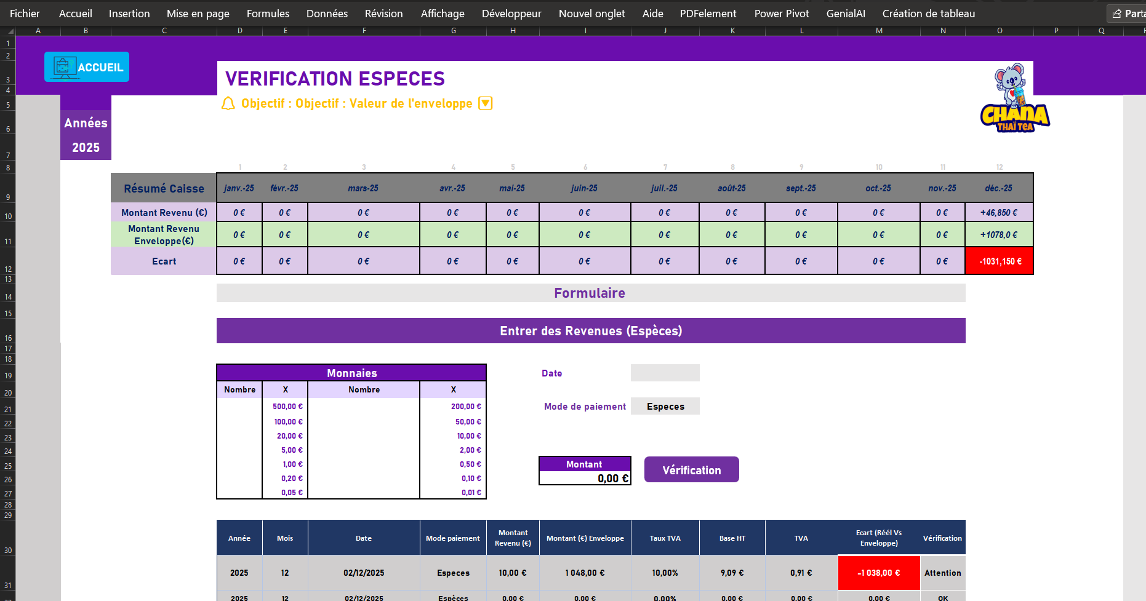Image resolution: width=1146 pixels, height=601 pixels.
Task: Select column header M
Action: coord(879,30)
